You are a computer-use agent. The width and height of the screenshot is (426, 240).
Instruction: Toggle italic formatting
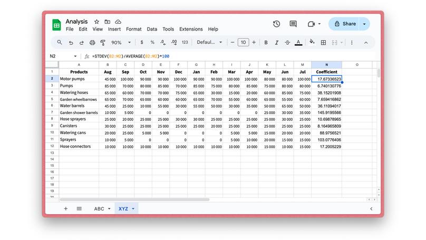277,43
